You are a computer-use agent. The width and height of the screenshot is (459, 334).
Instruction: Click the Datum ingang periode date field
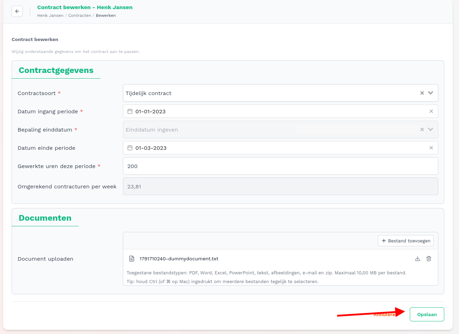point(280,111)
